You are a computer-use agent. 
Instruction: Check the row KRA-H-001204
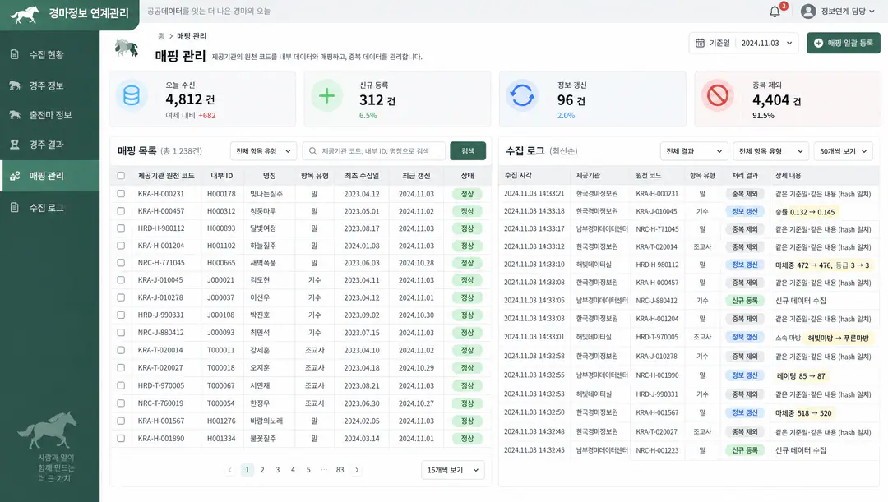pyautogui.click(x=121, y=246)
